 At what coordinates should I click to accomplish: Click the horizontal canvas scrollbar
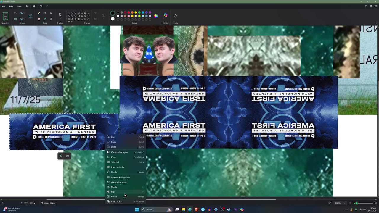[x=161, y=199]
